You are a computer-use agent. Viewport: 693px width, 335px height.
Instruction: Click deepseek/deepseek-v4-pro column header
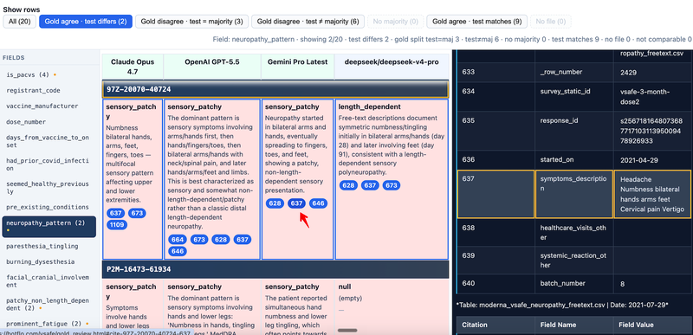pyautogui.click(x=392, y=66)
